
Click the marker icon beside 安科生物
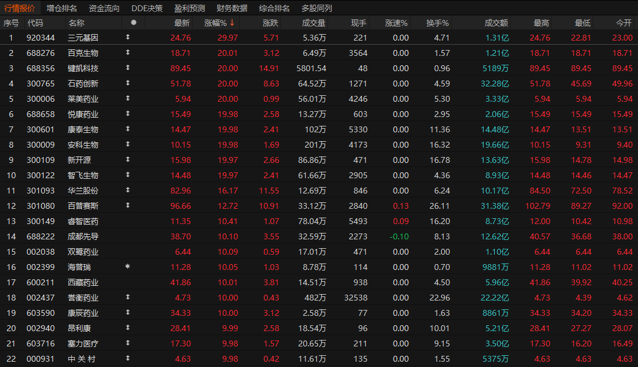click(128, 144)
